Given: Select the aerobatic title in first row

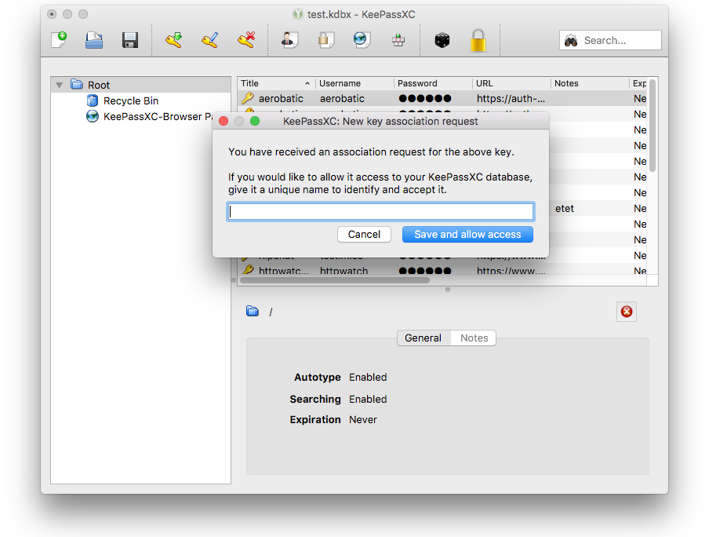Looking at the screenshot, I should [x=281, y=98].
